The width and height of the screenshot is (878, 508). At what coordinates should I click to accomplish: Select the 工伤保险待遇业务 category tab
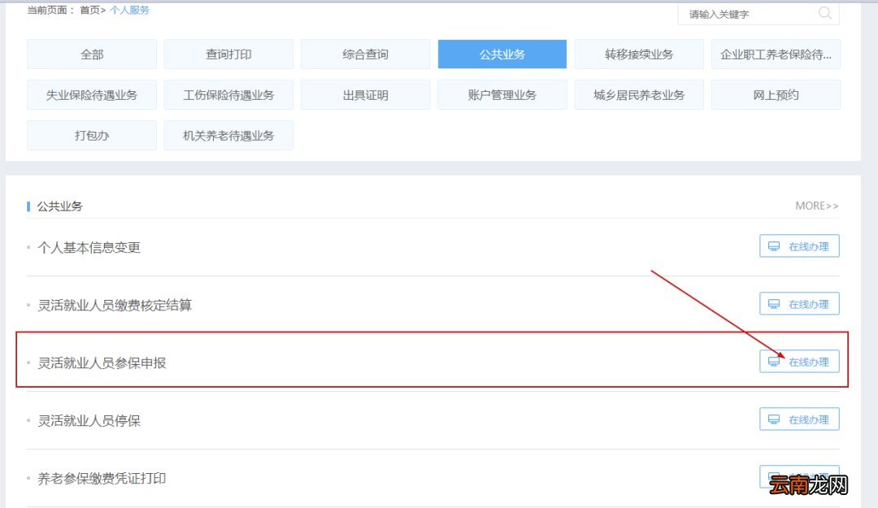point(228,94)
